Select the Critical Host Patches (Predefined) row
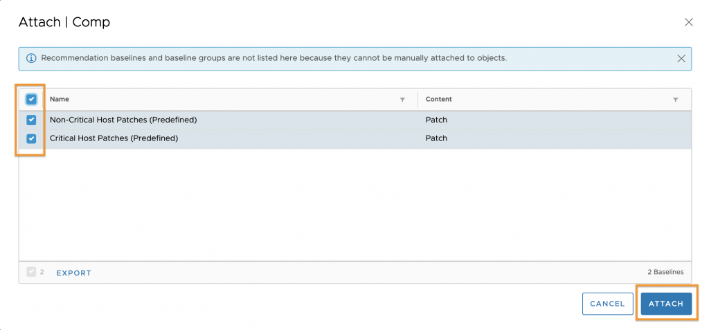This screenshot has width=709, height=330. [x=355, y=139]
